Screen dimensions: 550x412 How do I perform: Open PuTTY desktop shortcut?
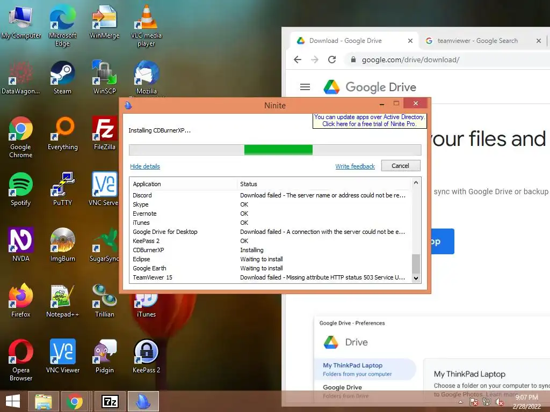62,189
